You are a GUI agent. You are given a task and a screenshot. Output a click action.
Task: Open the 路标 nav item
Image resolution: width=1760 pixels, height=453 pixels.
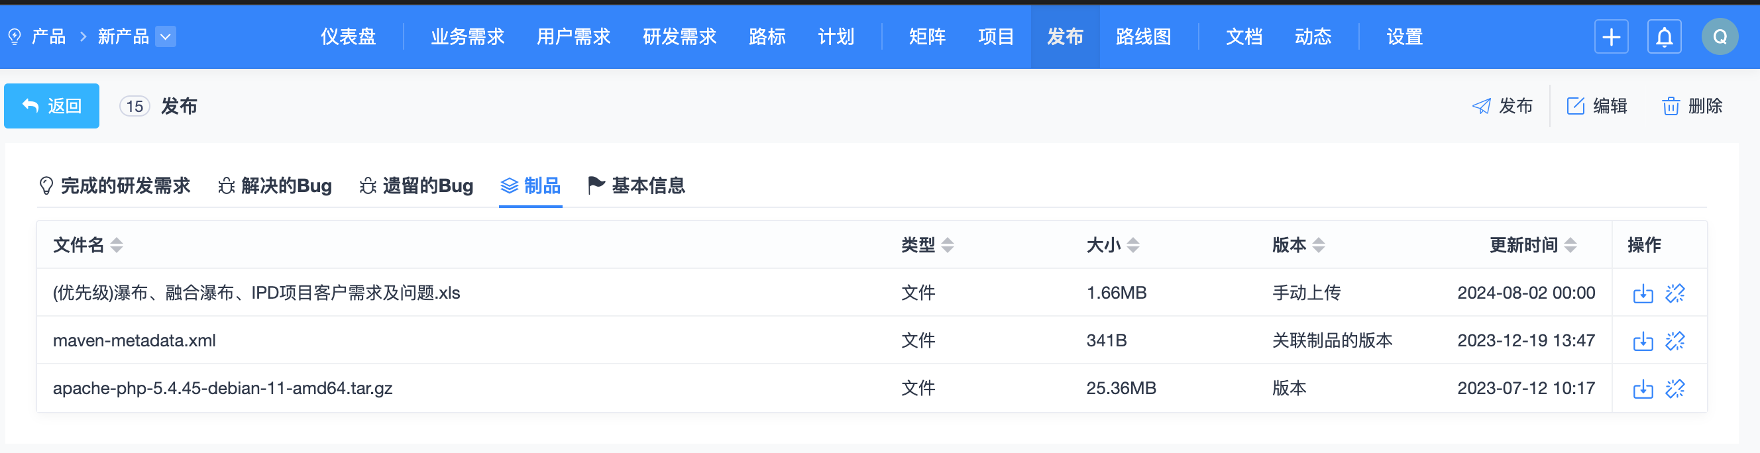click(x=767, y=37)
